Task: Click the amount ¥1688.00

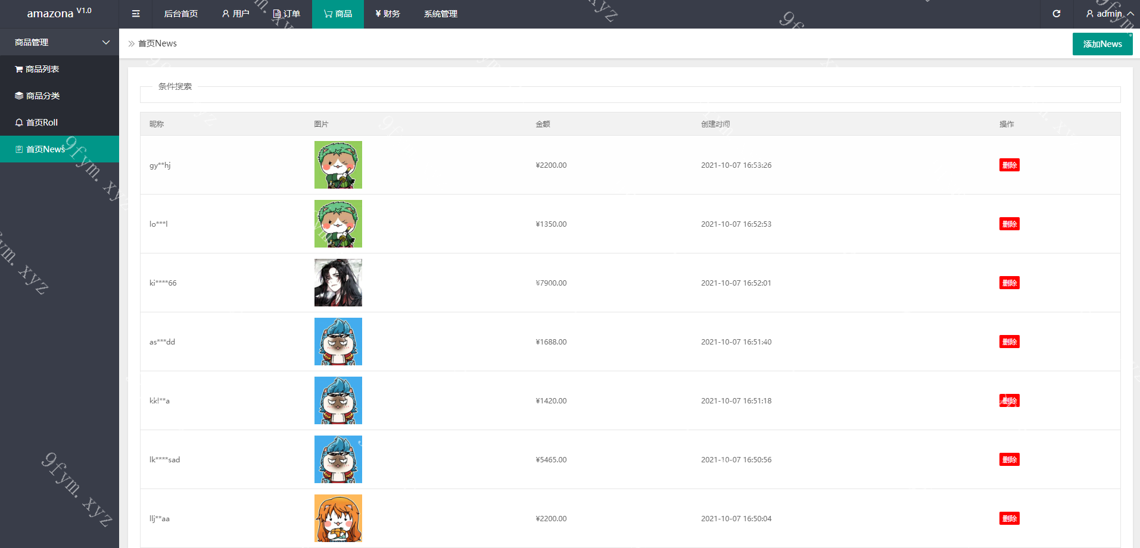Action: 551,342
